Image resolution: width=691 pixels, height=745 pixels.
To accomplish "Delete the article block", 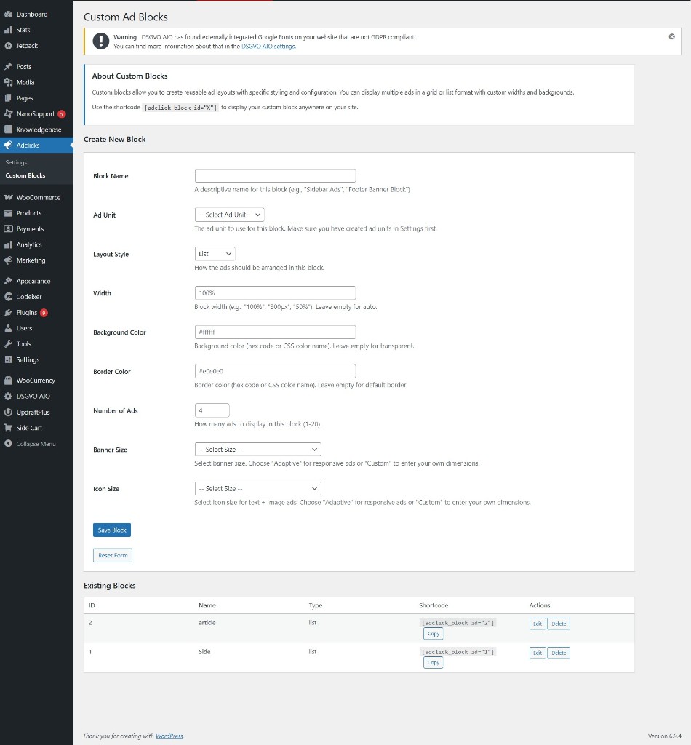I will click(x=559, y=624).
